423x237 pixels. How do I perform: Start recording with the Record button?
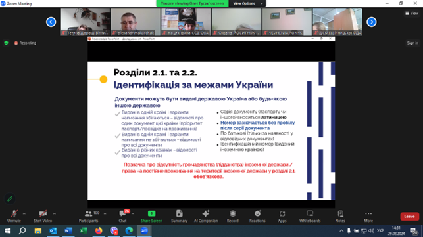click(232, 216)
